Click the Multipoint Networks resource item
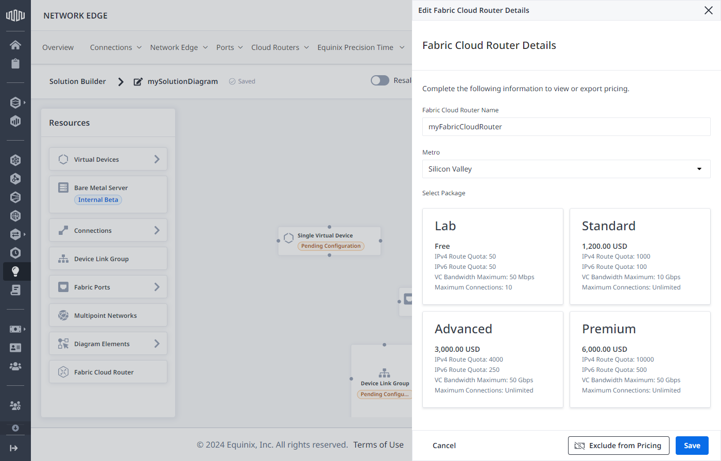Image resolution: width=721 pixels, height=461 pixels. click(108, 315)
